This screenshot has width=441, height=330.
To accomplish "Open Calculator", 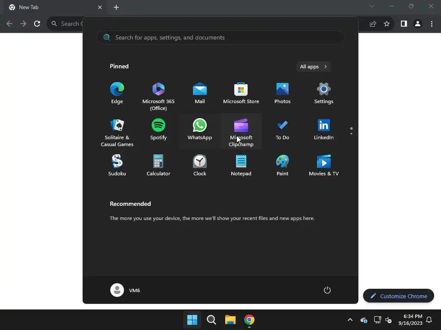I will pos(158,165).
